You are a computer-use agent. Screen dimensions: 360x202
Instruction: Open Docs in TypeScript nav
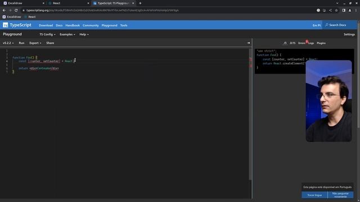[x=59, y=25]
